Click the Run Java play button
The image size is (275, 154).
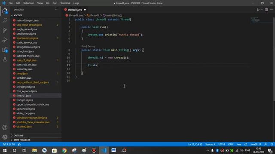point(258,10)
